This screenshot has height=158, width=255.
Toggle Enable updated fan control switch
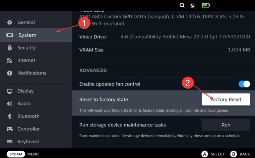click(244, 84)
